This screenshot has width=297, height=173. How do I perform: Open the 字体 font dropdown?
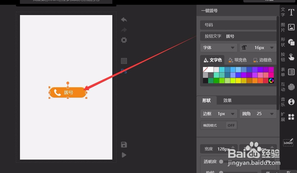click(219, 47)
